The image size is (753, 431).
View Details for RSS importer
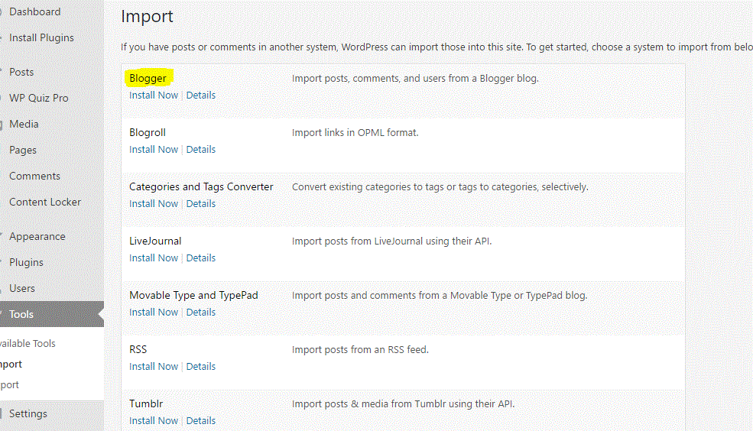pos(201,366)
